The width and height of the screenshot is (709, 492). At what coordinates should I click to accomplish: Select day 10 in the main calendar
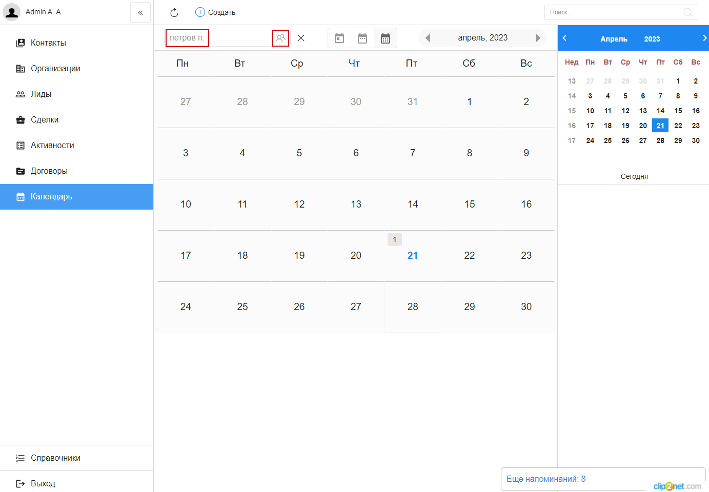point(186,204)
